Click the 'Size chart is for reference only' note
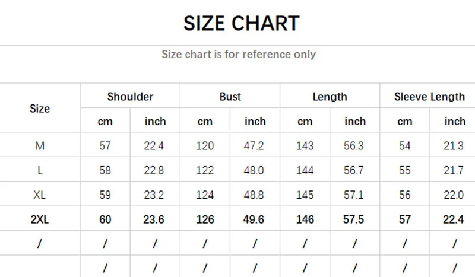The width and height of the screenshot is (475, 277). click(239, 55)
